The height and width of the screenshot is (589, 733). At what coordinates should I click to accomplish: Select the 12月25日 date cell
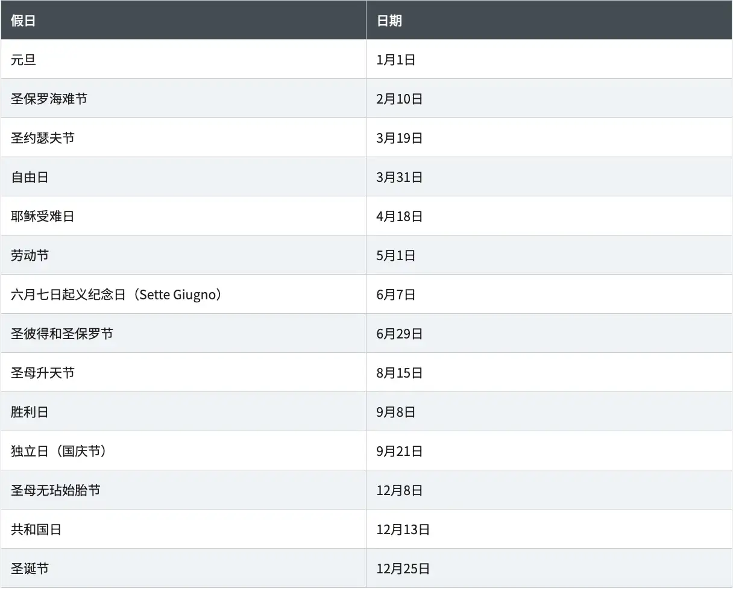[403, 569]
